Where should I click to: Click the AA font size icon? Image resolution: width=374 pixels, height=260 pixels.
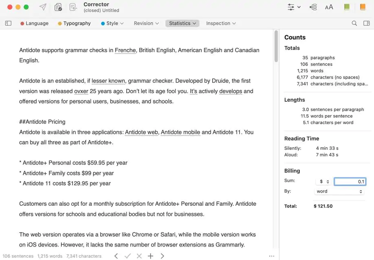[x=329, y=7]
